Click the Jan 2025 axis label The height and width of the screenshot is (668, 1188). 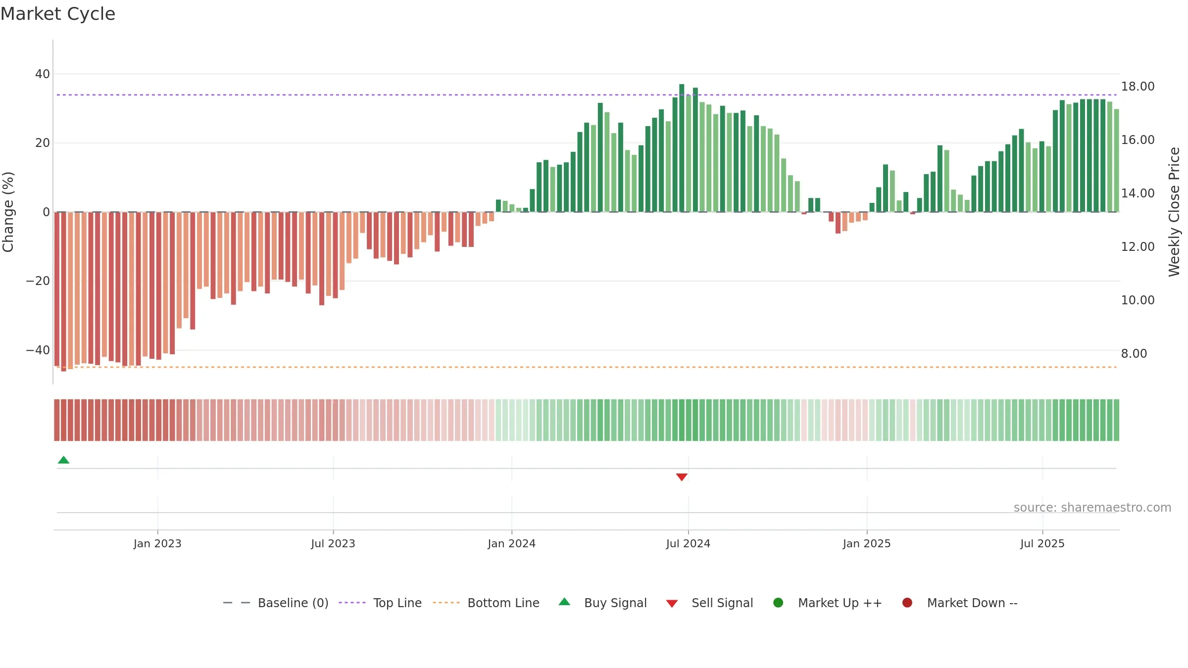(x=867, y=543)
